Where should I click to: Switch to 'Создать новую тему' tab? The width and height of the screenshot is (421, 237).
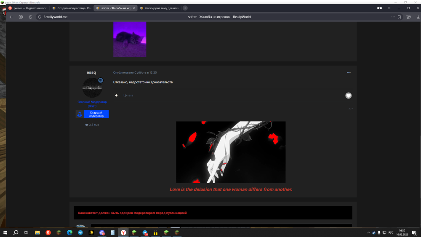[x=72, y=8]
